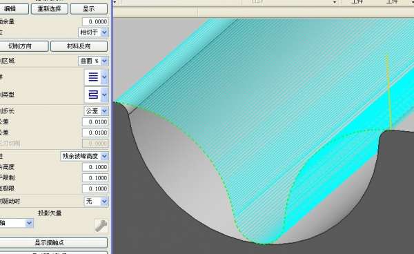Open the cut pattern dropdown arrow

104,77
